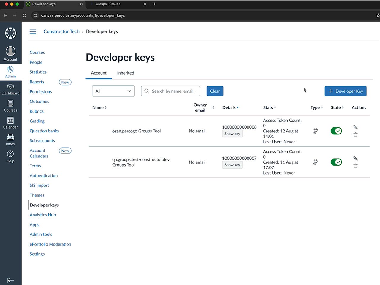The width and height of the screenshot is (380, 285).
Task: Click the Clear button
Action: tap(215, 91)
